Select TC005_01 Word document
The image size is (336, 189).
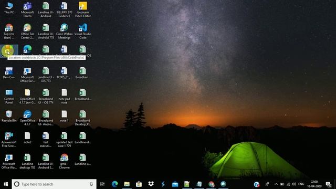64,73
